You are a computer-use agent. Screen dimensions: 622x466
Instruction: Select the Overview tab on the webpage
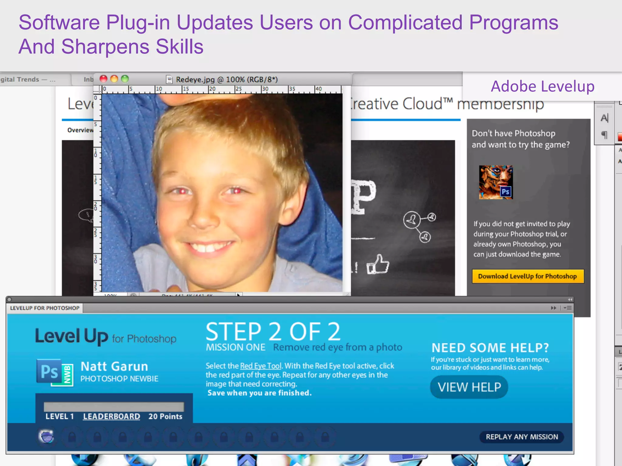tap(80, 130)
